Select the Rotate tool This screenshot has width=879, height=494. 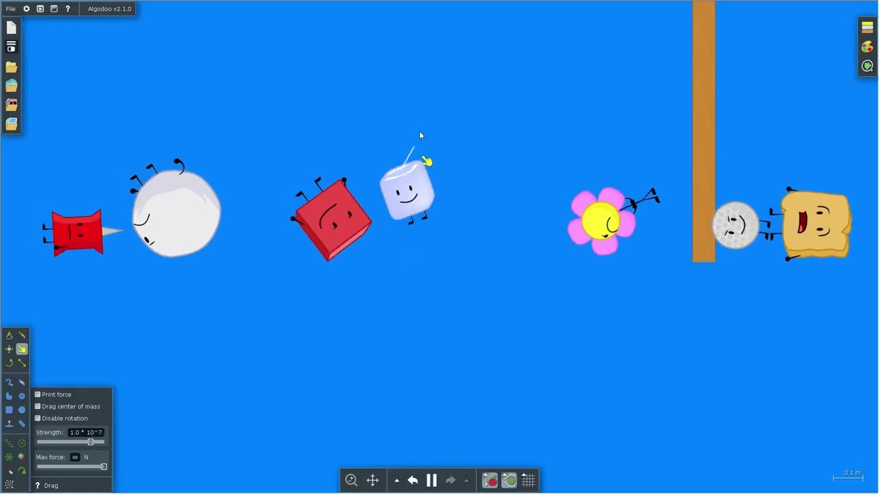tap(9, 362)
